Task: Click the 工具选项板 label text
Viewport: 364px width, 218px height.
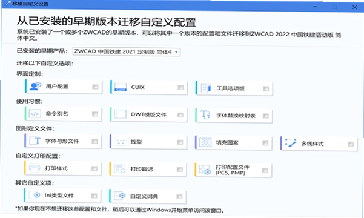Action: pyautogui.click(x=231, y=88)
